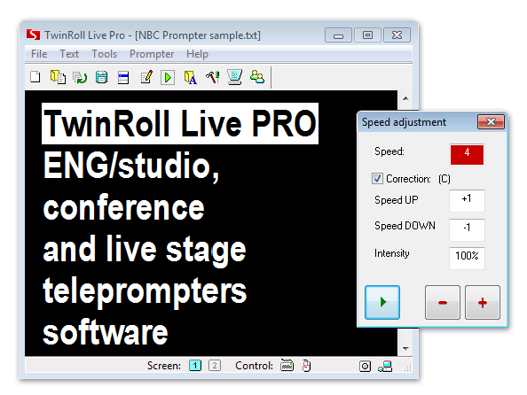Click the highlighted 'TwinRoll Live PRO' line
This screenshot has width=527, height=395.
pos(180,123)
